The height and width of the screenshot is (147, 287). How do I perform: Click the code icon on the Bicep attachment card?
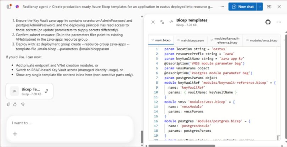click(x=15, y=91)
